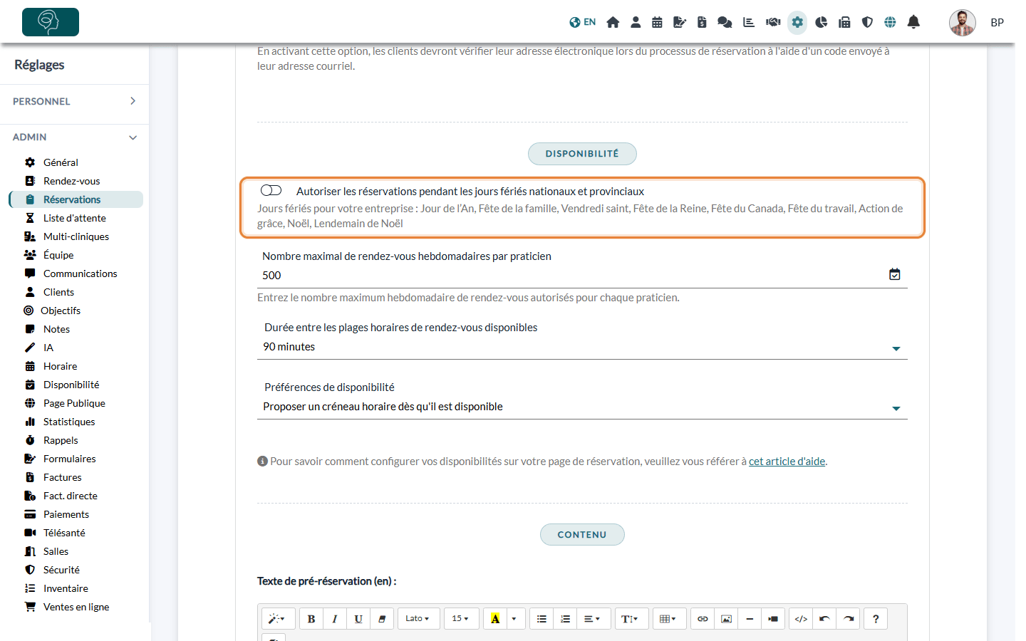Go to Liste d'attente sidebar item
The width and height of the screenshot is (1026, 641).
pyautogui.click(x=74, y=218)
